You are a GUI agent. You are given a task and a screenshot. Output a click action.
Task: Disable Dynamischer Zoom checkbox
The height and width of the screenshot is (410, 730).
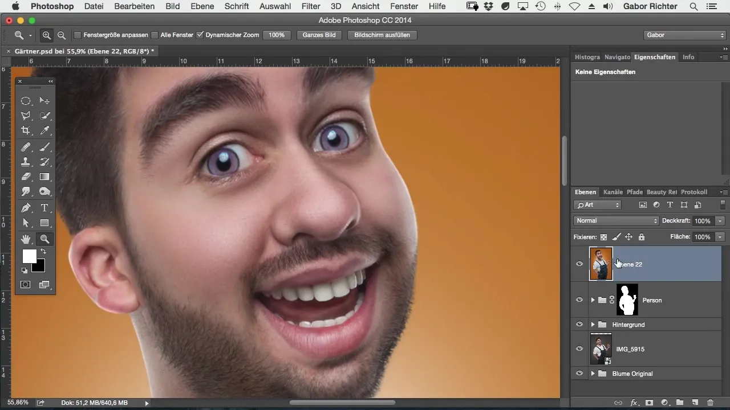tap(200, 35)
